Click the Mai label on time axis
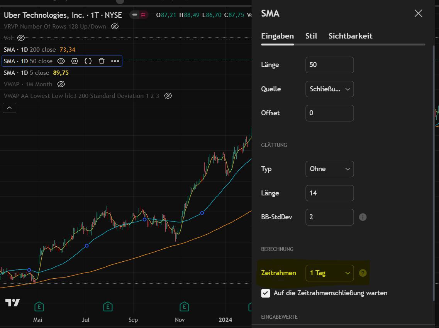The image size is (439, 328). pyautogui.click(x=37, y=320)
